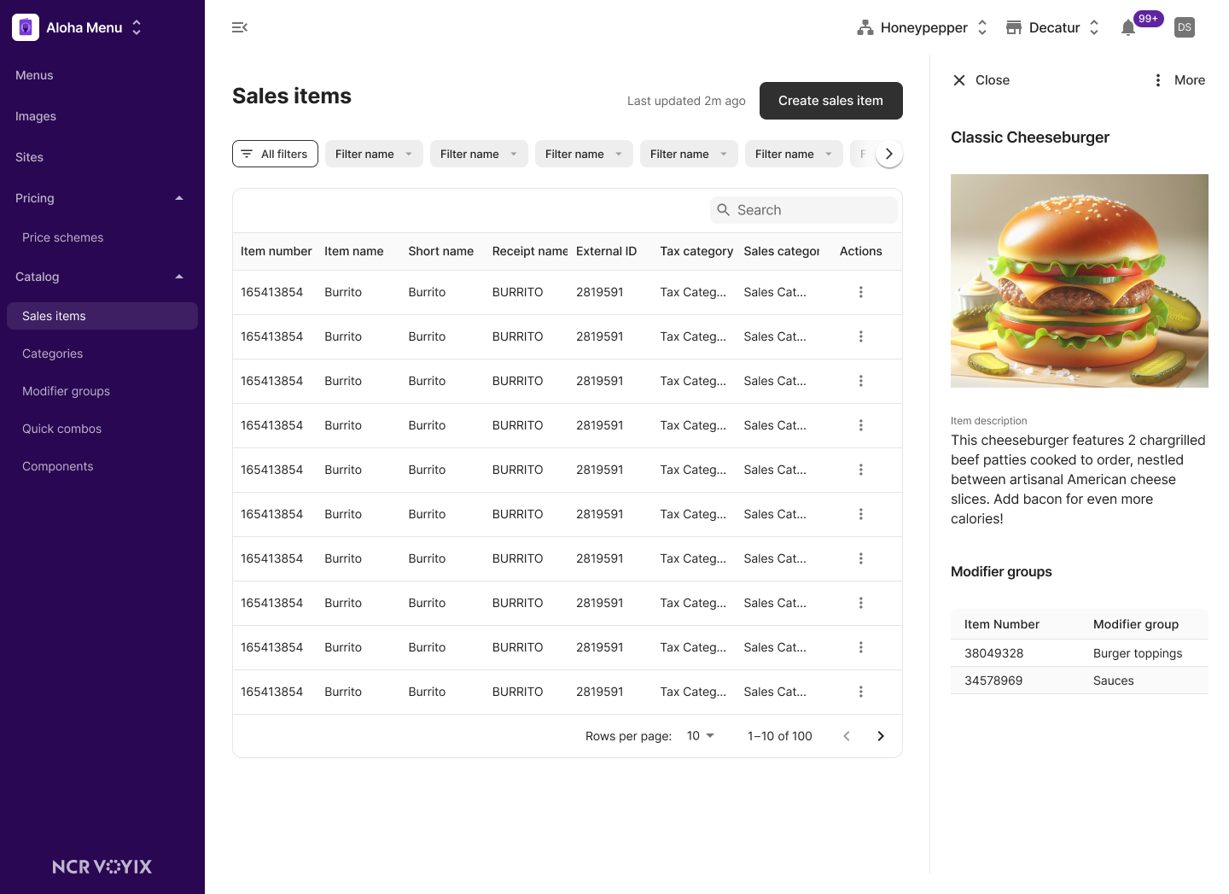Open the Rows per page dropdown
Viewport: 1229px width, 894px height.
pos(700,736)
